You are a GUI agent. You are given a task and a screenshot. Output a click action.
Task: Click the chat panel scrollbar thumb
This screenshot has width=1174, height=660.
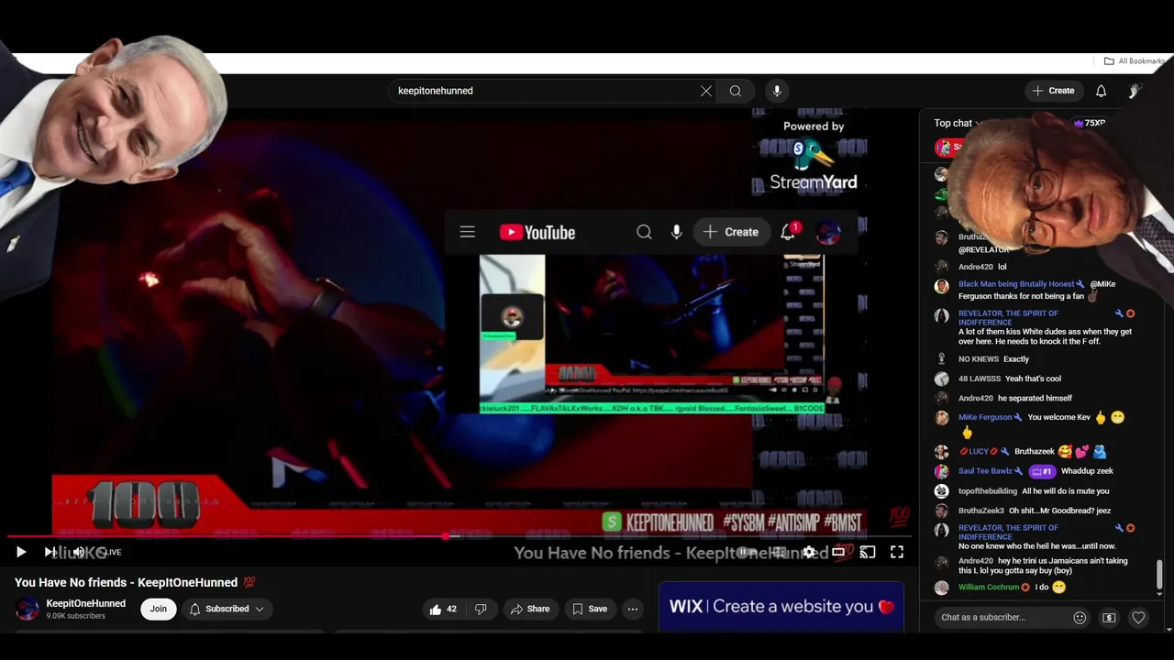(1159, 575)
